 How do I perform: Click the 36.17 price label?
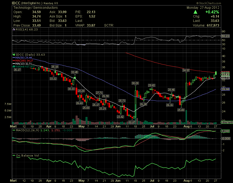(x=17, y=70)
